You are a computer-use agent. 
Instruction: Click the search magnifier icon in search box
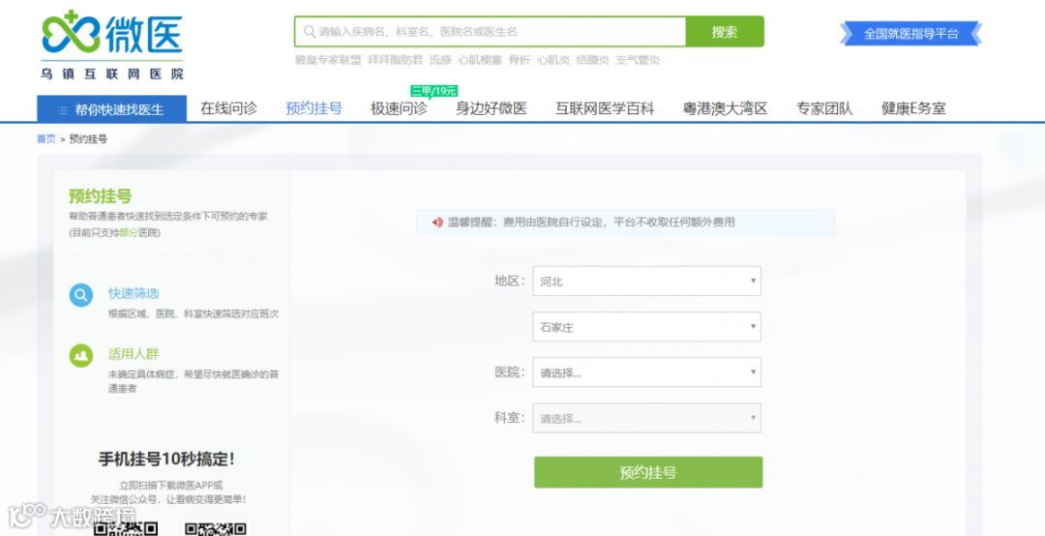[310, 31]
